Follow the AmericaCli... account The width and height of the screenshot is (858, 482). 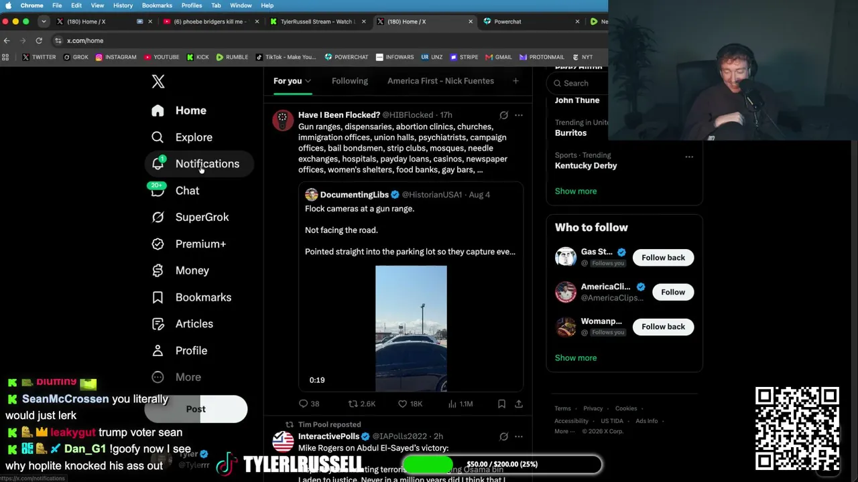coord(673,293)
